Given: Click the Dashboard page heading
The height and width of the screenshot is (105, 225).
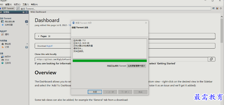Looking at the screenshot, I should (x=47, y=20).
